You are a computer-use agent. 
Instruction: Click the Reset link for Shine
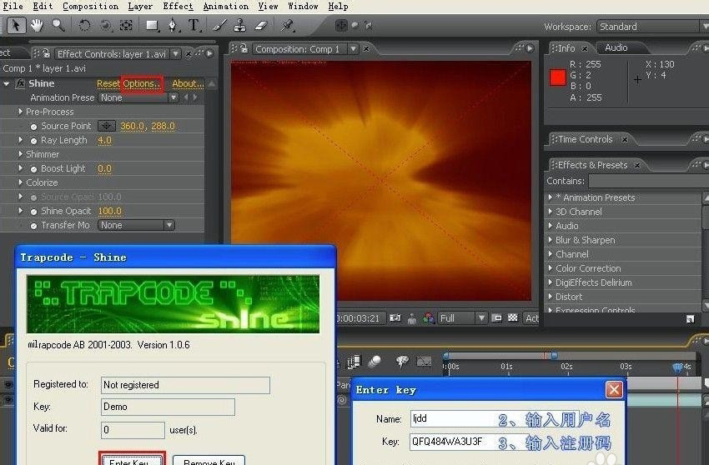point(108,83)
